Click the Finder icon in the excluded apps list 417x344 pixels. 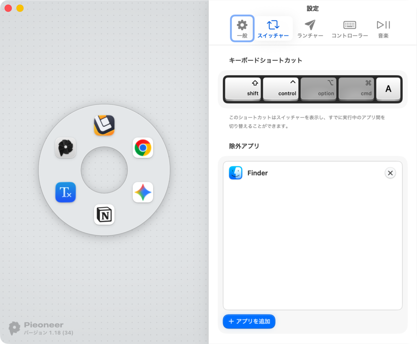click(236, 173)
